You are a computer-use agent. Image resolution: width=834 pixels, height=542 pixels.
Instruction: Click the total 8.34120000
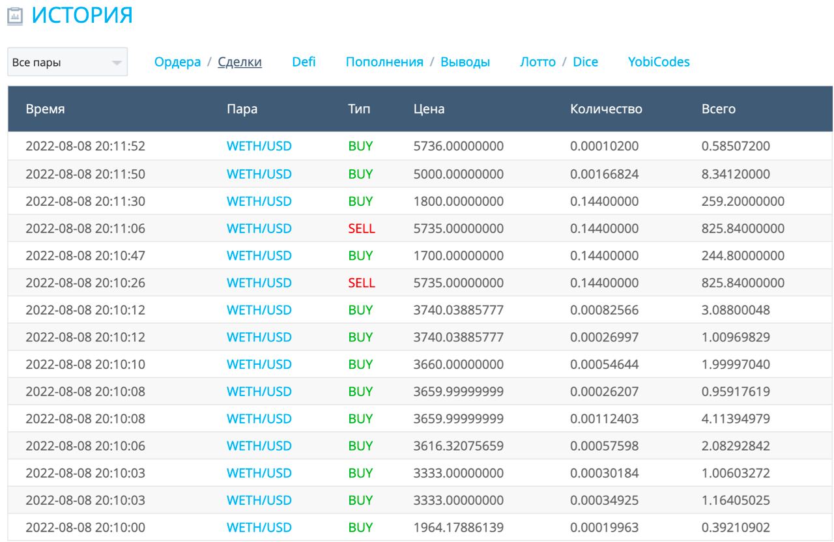click(736, 173)
